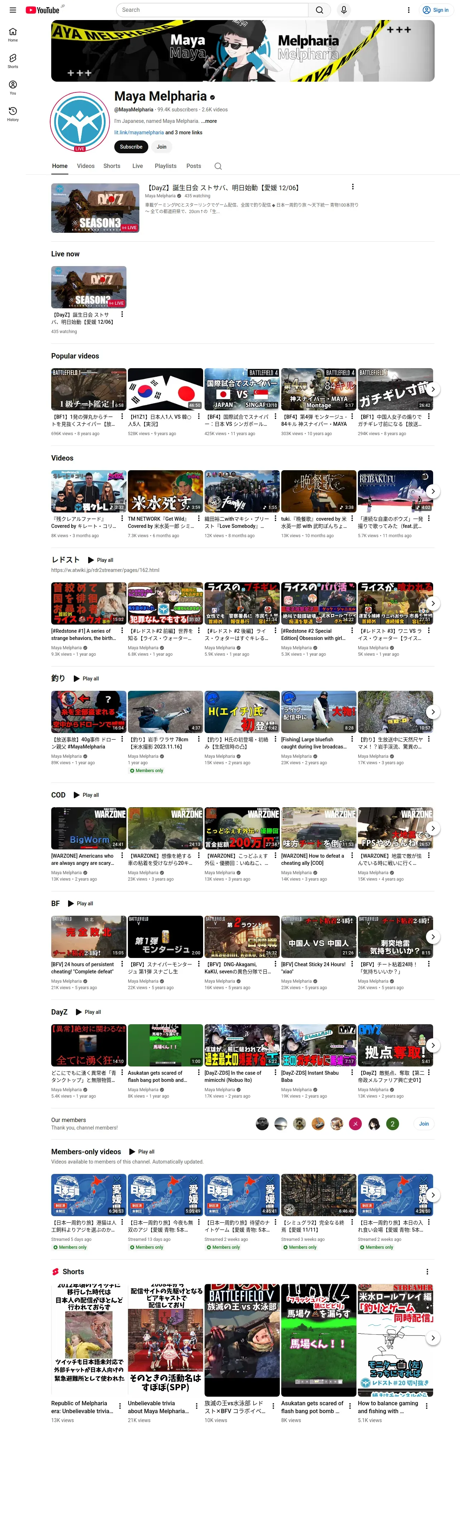Show next videos in COD row
460x1517 pixels.
(x=433, y=828)
